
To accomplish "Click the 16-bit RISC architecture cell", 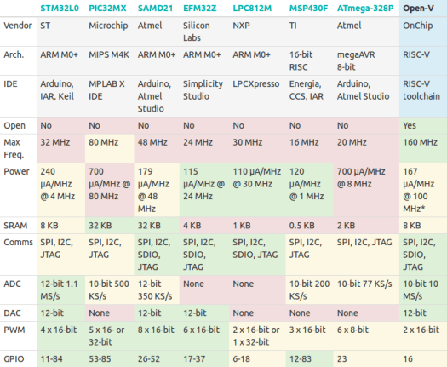I will 309,61.
